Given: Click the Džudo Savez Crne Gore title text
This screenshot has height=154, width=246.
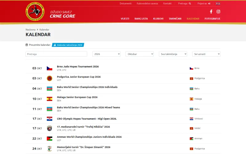Looking at the screenshot, I should pos(63,14).
